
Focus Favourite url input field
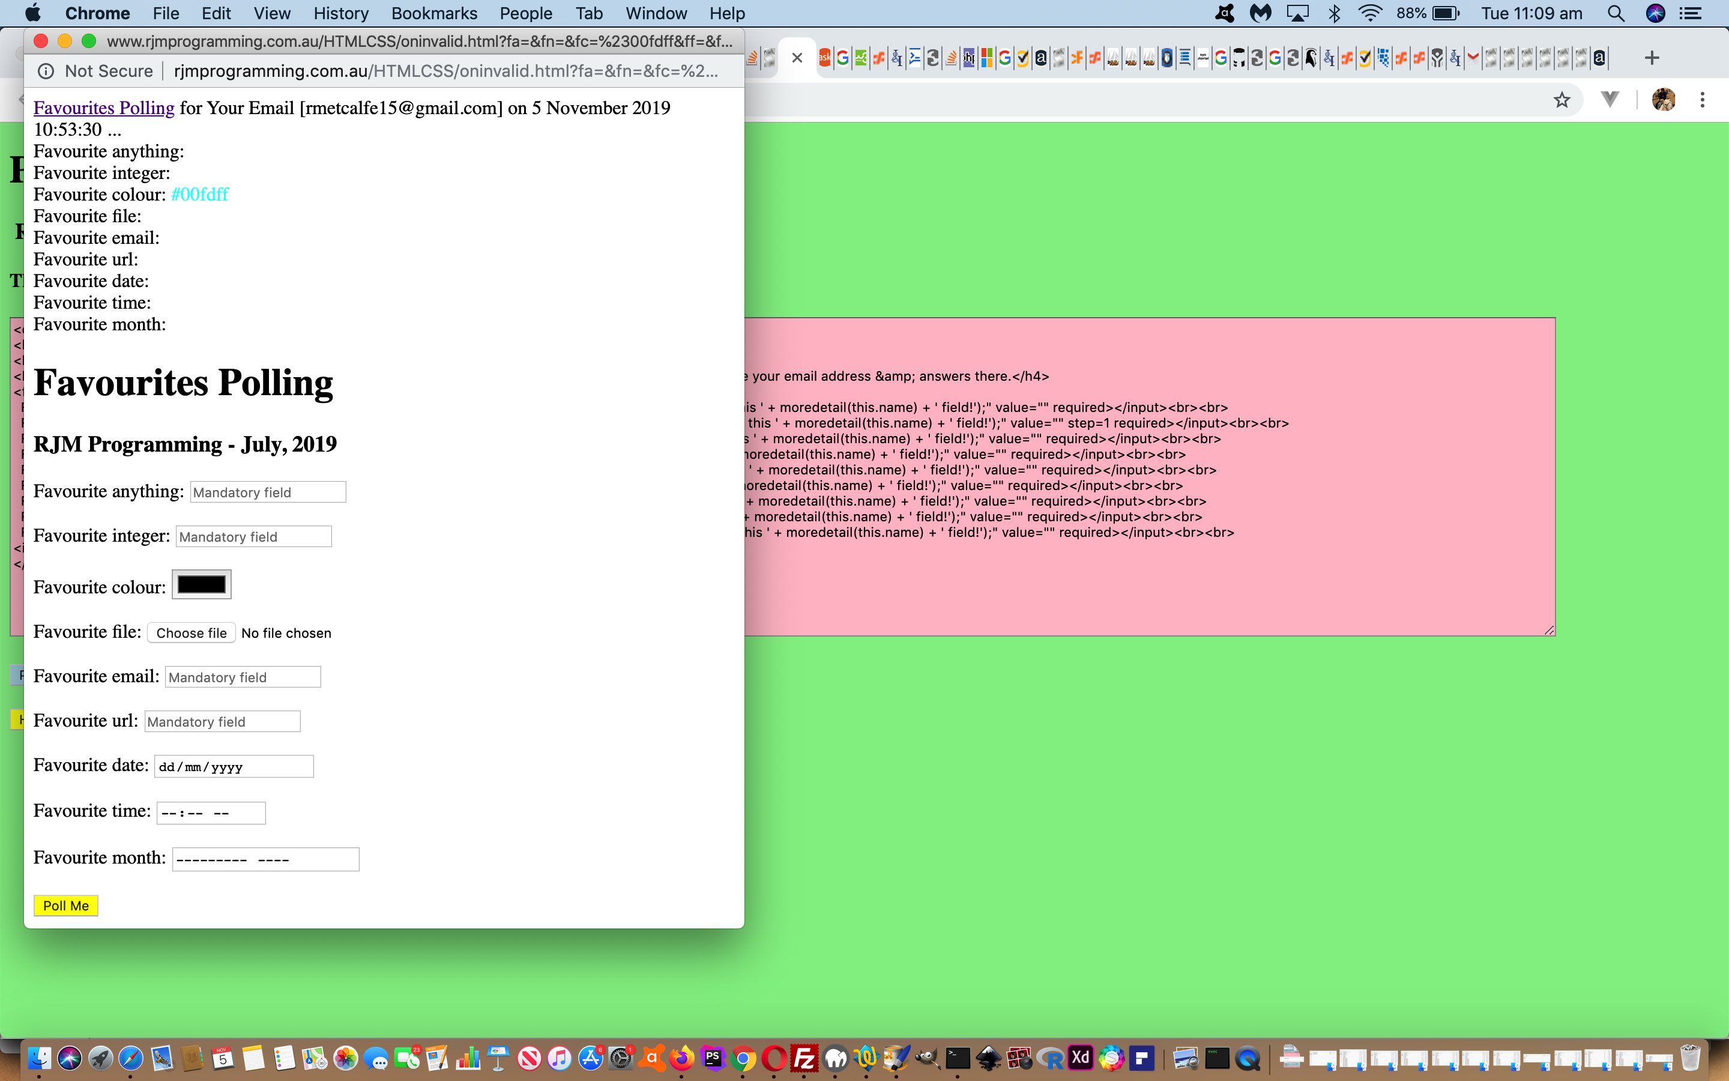[x=222, y=721]
